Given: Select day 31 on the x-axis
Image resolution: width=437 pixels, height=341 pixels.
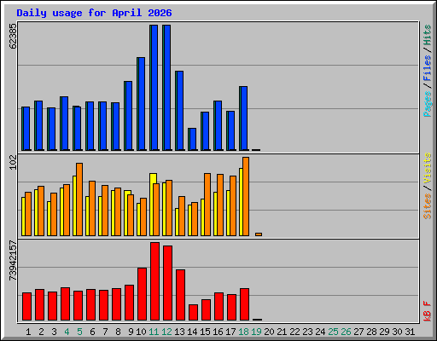Looking at the screenshot, I should point(410,332).
